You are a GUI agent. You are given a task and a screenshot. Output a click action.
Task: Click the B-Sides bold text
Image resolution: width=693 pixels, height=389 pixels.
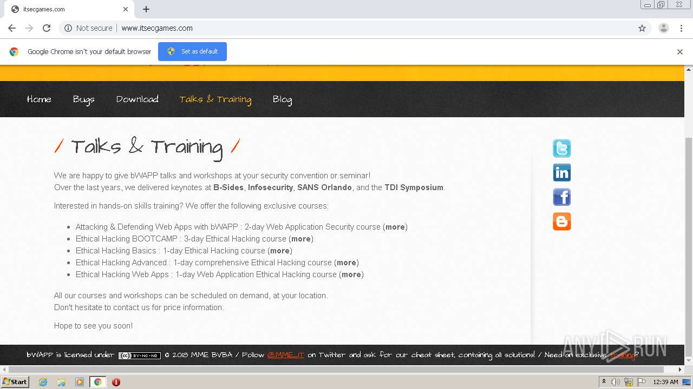pos(228,187)
